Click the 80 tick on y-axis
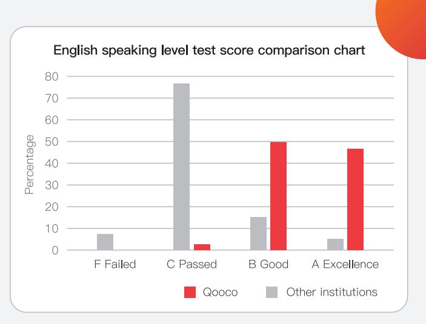The height and width of the screenshot is (324, 426). point(51,77)
